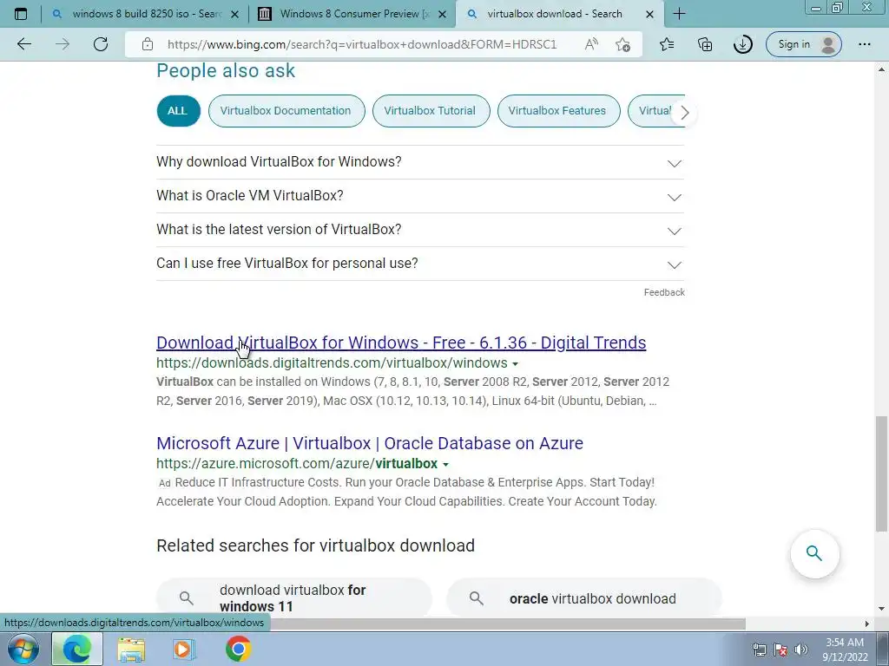Click the scroll right arrow
The width and height of the screenshot is (889, 666).
pos(866,624)
